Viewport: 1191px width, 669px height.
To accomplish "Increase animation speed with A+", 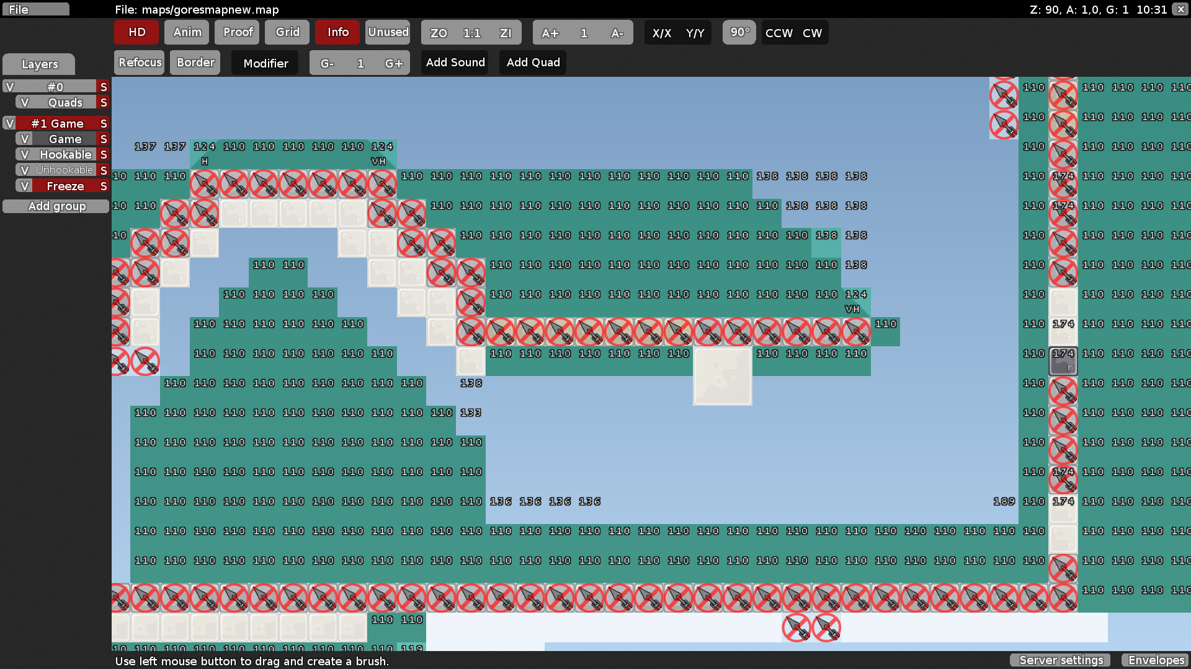I will [x=550, y=33].
